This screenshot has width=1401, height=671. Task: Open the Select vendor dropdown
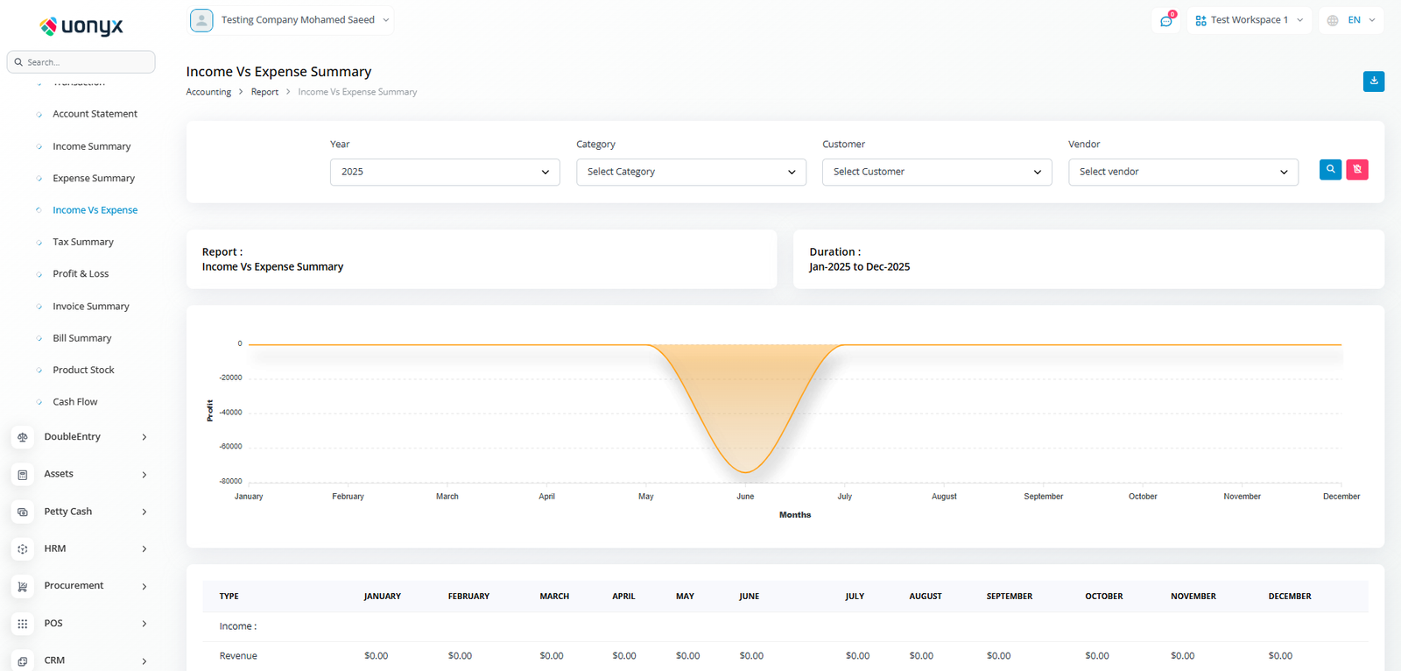(1182, 172)
